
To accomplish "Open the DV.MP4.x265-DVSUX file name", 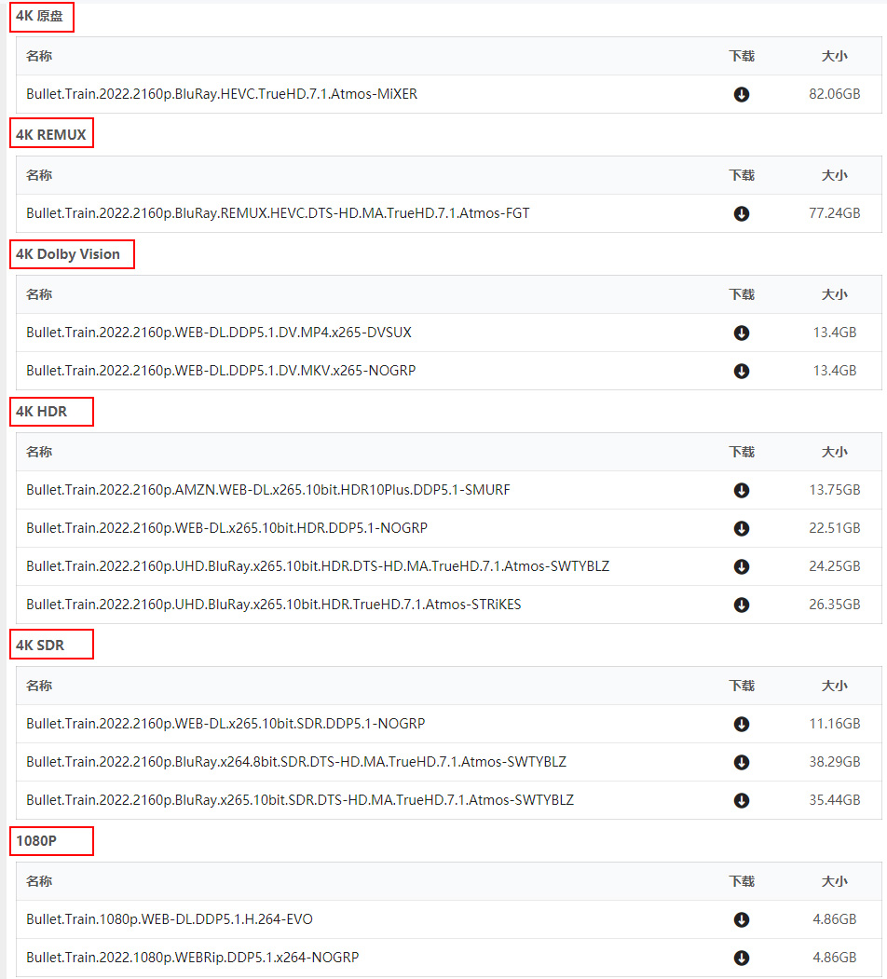I will (219, 333).
